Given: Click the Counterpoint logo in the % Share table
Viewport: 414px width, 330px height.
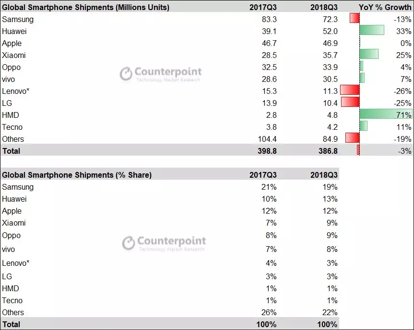Looking at the screenshot, I should coord(164,242).
